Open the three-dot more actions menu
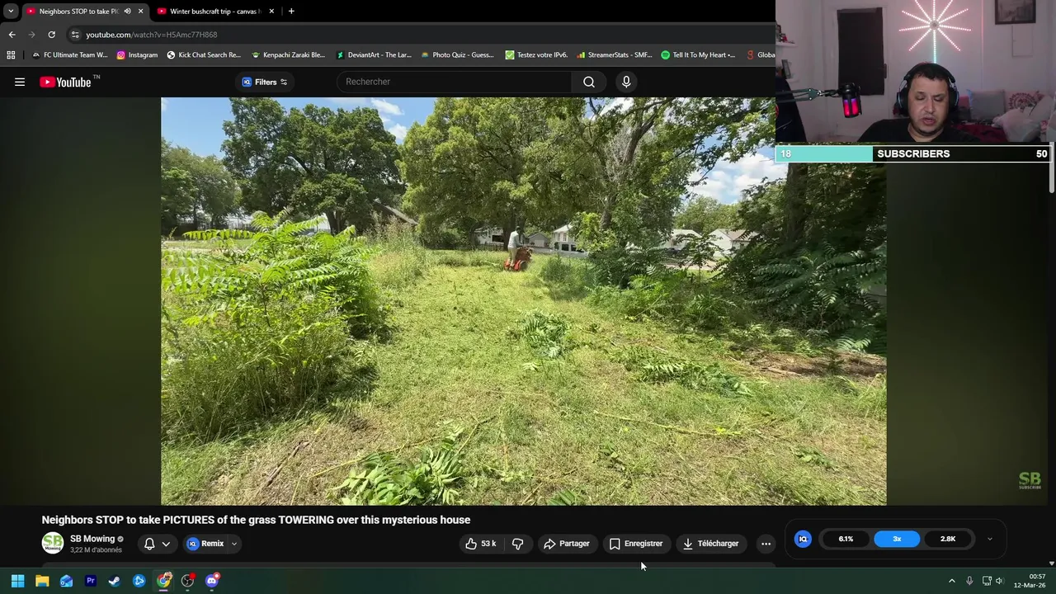Image resolution: width=1056 pixels, height=594 pixels. 766,544
